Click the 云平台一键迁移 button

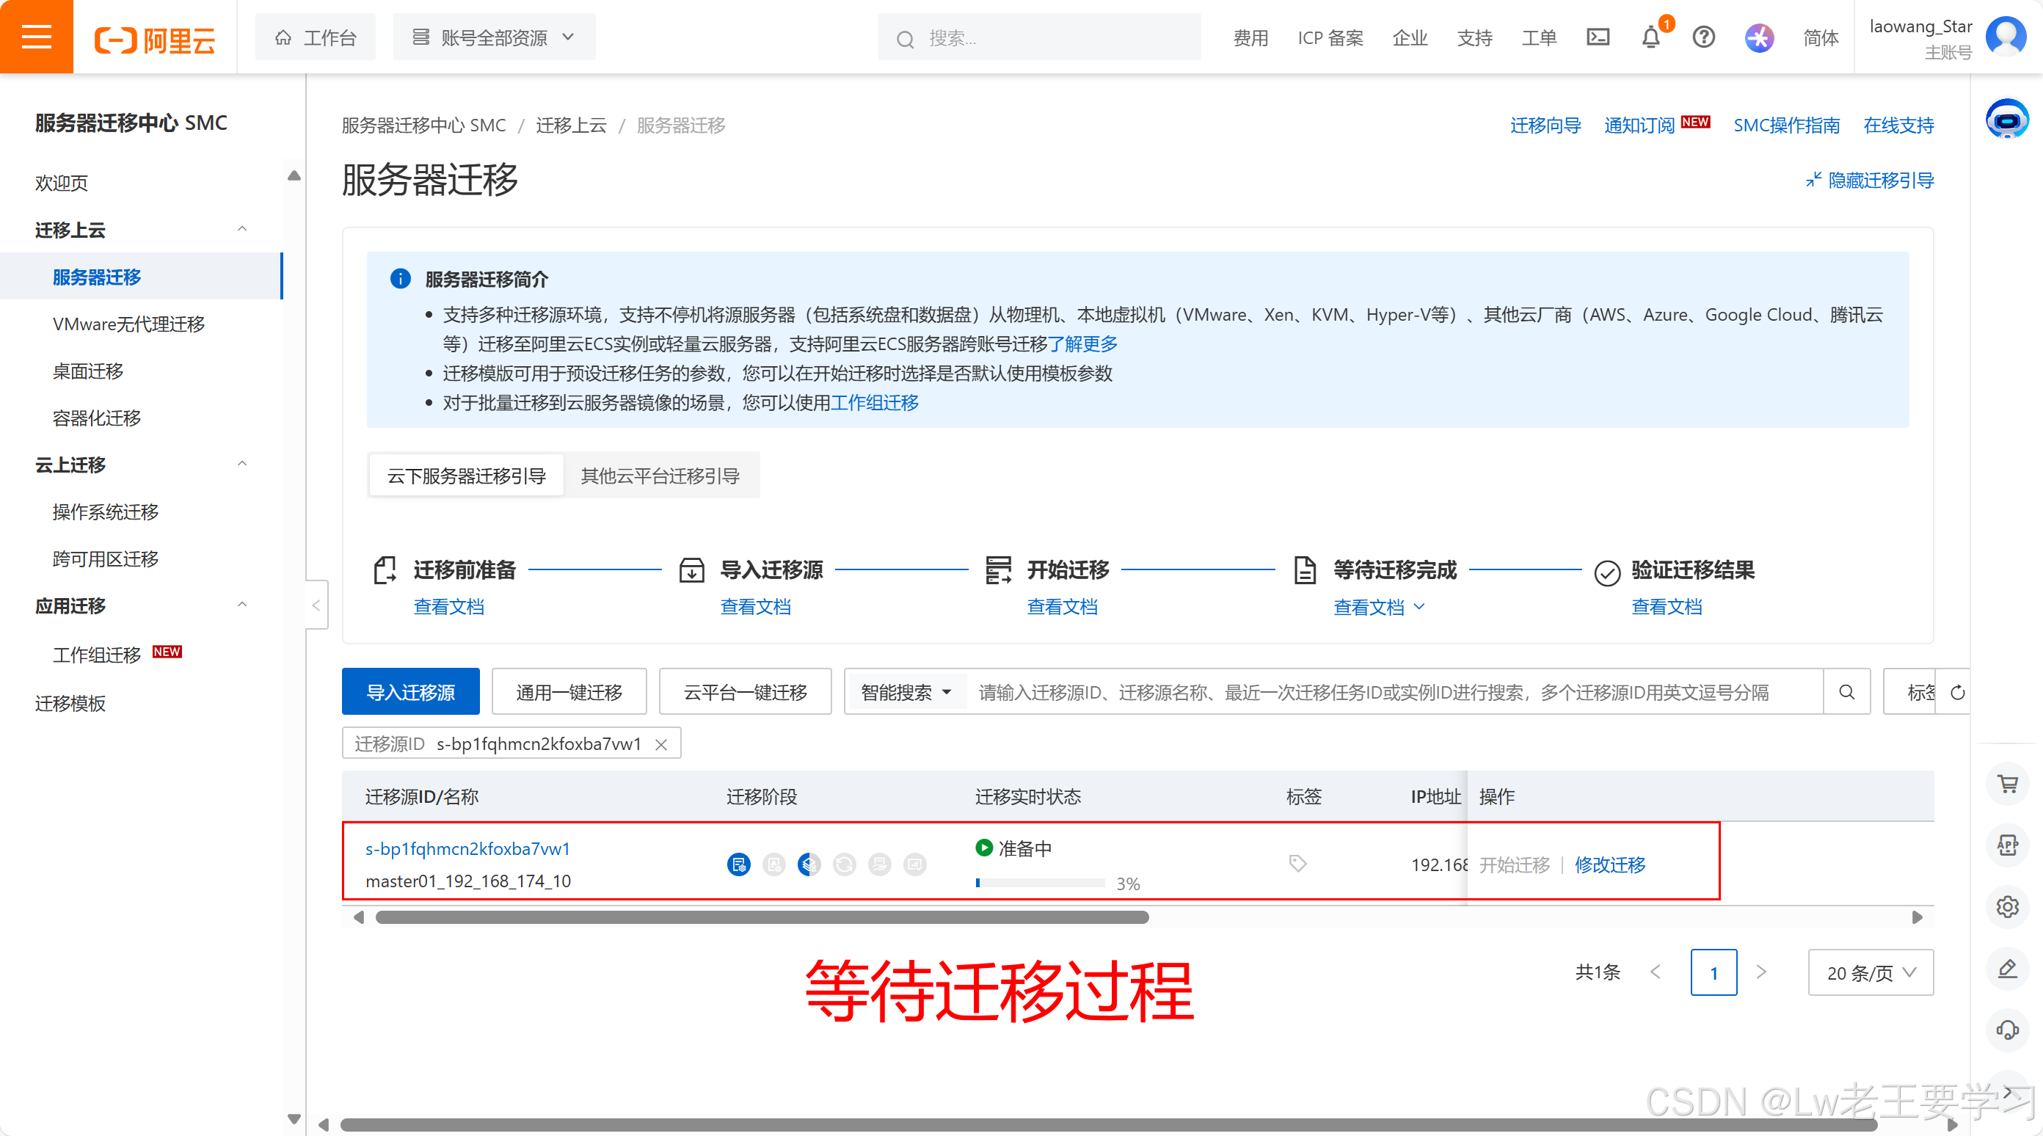(746, 693)
